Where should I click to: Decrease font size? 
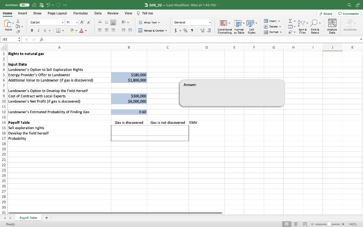point(89,22)
